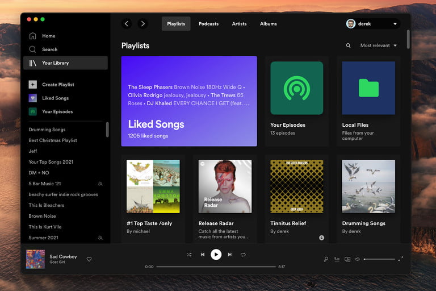Click the Create Playlist plus icon
The height and width of the screenshot is (291, 436).
point(32,84)
